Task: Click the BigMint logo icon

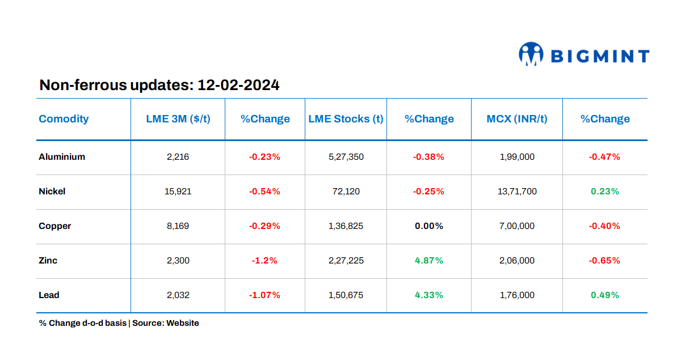Action: (531, 54)
